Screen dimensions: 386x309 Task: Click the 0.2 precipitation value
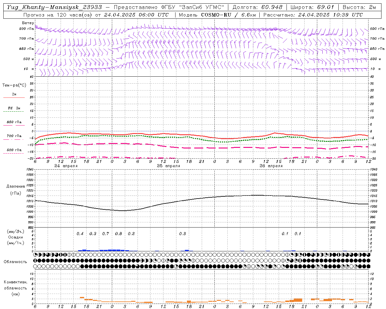(131, 234)
